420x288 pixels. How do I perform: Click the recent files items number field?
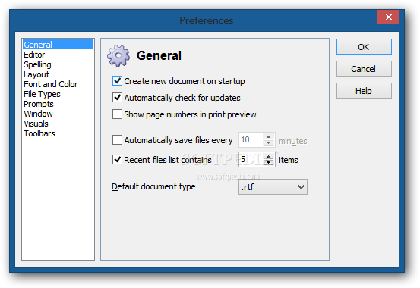pyautogui.click(x=251, y=160)
